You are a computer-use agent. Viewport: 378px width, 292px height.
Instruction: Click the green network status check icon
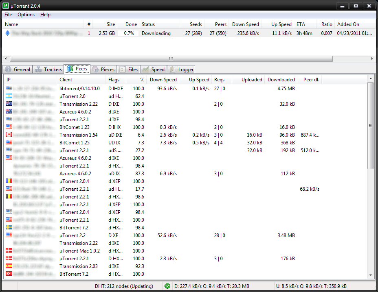(167, 286)
